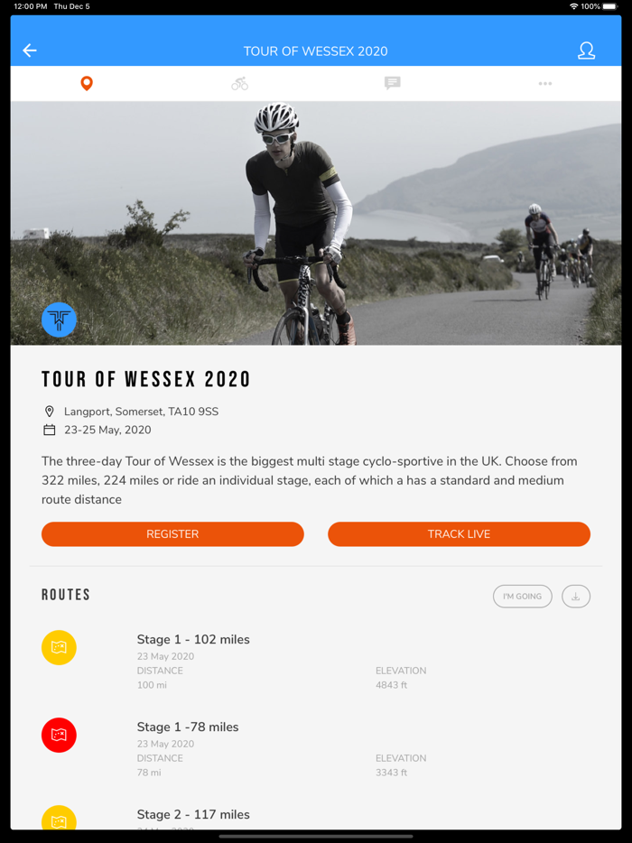
Task: Select the location pin tab
Action: 87,83
